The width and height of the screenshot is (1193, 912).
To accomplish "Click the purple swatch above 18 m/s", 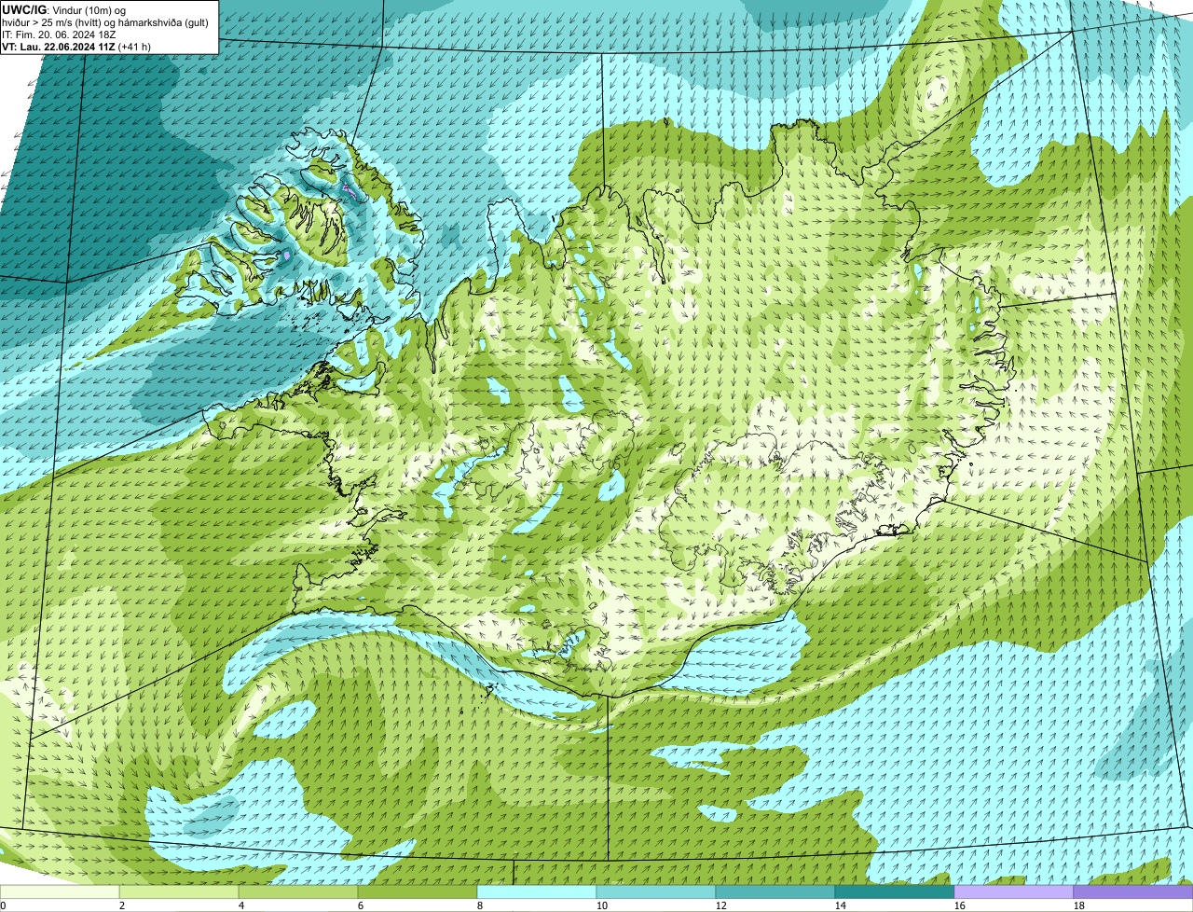I will [1133, 891].
